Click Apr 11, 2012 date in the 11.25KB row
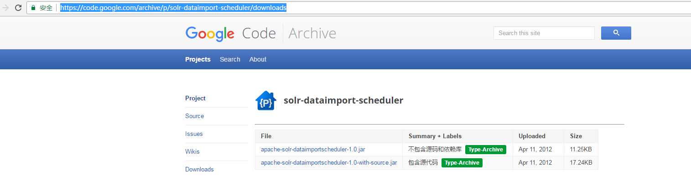The image size is (691, 192). (535, 149)
